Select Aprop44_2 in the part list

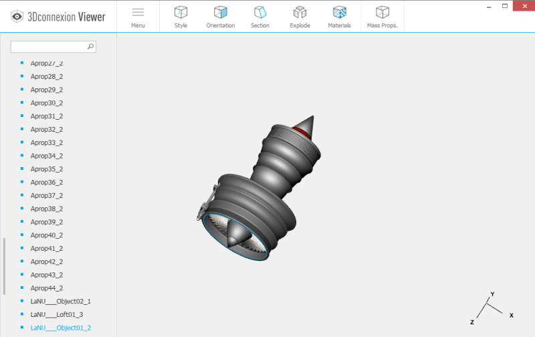tap(47, 288)
